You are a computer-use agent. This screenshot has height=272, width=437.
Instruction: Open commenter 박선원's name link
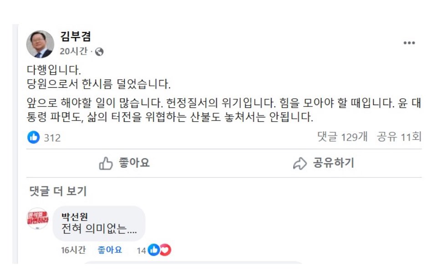[x=75, y=217]
